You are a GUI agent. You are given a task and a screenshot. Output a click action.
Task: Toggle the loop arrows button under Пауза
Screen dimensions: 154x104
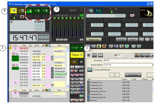point(81,62)
